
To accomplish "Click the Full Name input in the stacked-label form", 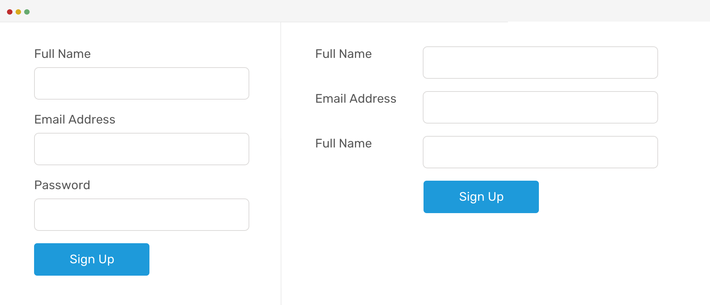I will click(x=142, y=83).
